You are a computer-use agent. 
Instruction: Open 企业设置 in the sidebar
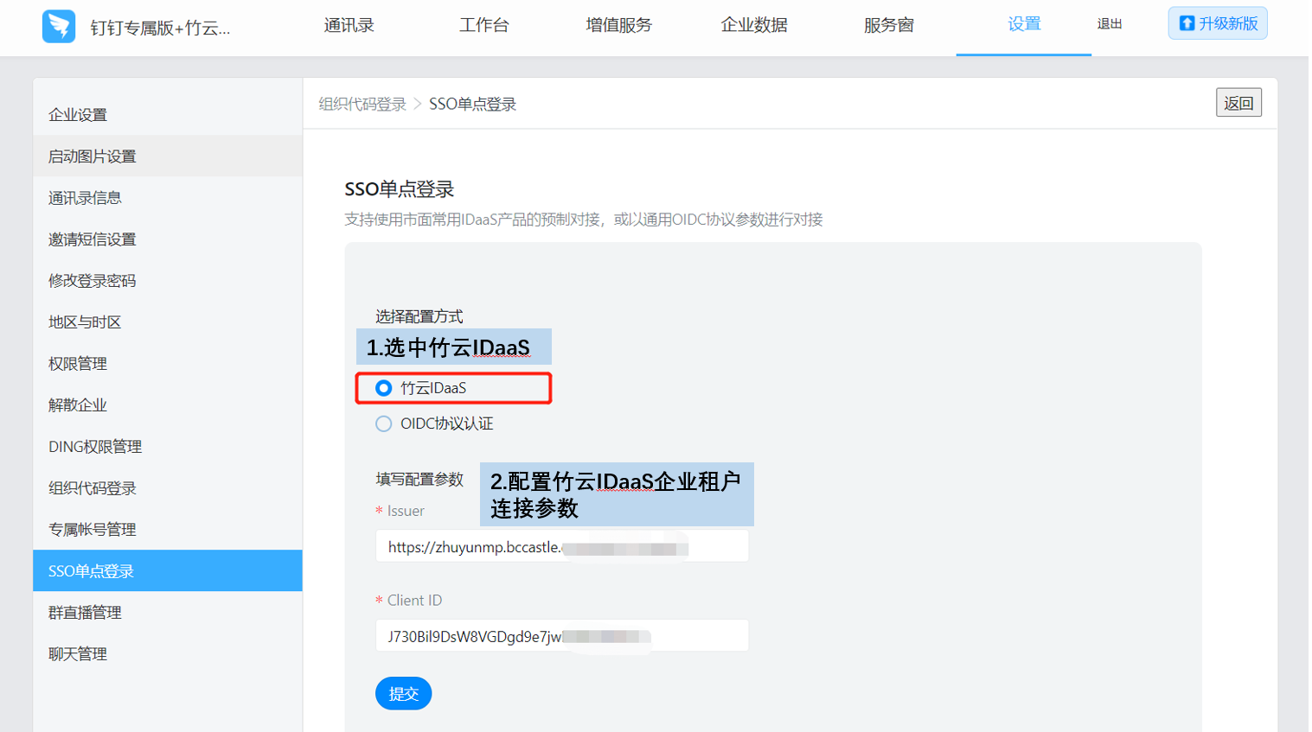click(x=168, y=115)
